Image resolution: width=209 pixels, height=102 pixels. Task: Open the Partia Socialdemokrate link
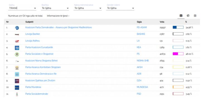coord(37,94)
